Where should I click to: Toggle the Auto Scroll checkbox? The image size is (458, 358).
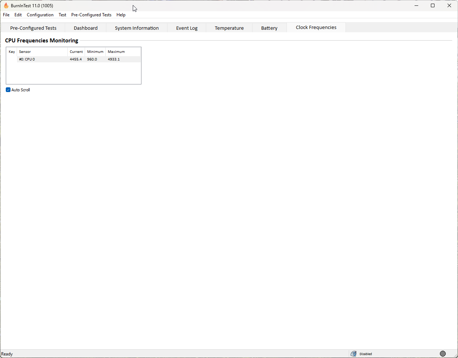tap(8, 90)
